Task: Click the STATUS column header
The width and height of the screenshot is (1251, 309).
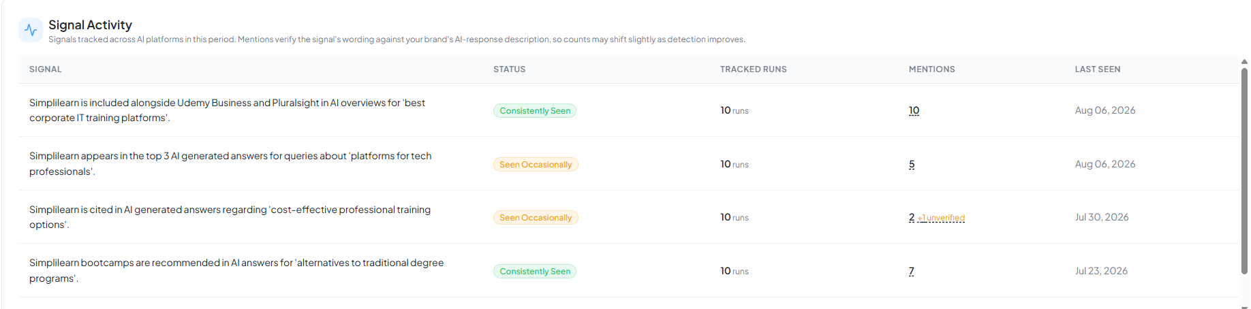Action: (x=510, y=69)
